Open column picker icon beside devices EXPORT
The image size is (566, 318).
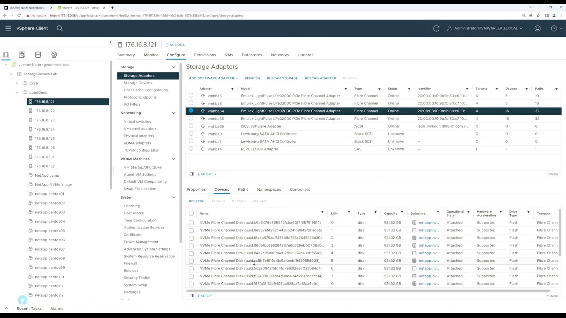192,296
